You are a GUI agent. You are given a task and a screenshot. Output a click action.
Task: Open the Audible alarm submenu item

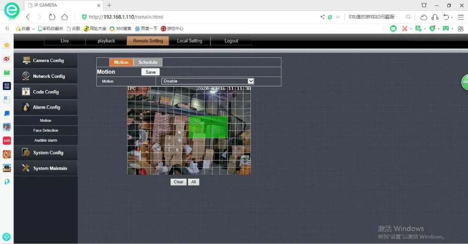click(45, 140)
